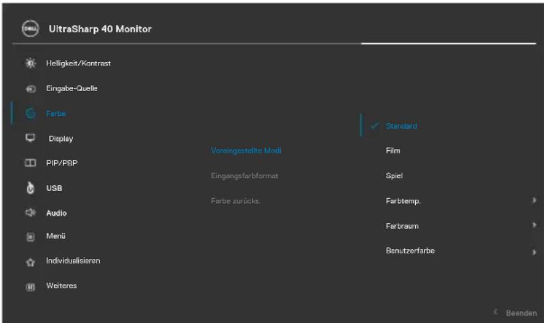Open the Weiteres menu
Image resolution: width=544 pixels, height=323 pixels.
(x=61, y=285)
